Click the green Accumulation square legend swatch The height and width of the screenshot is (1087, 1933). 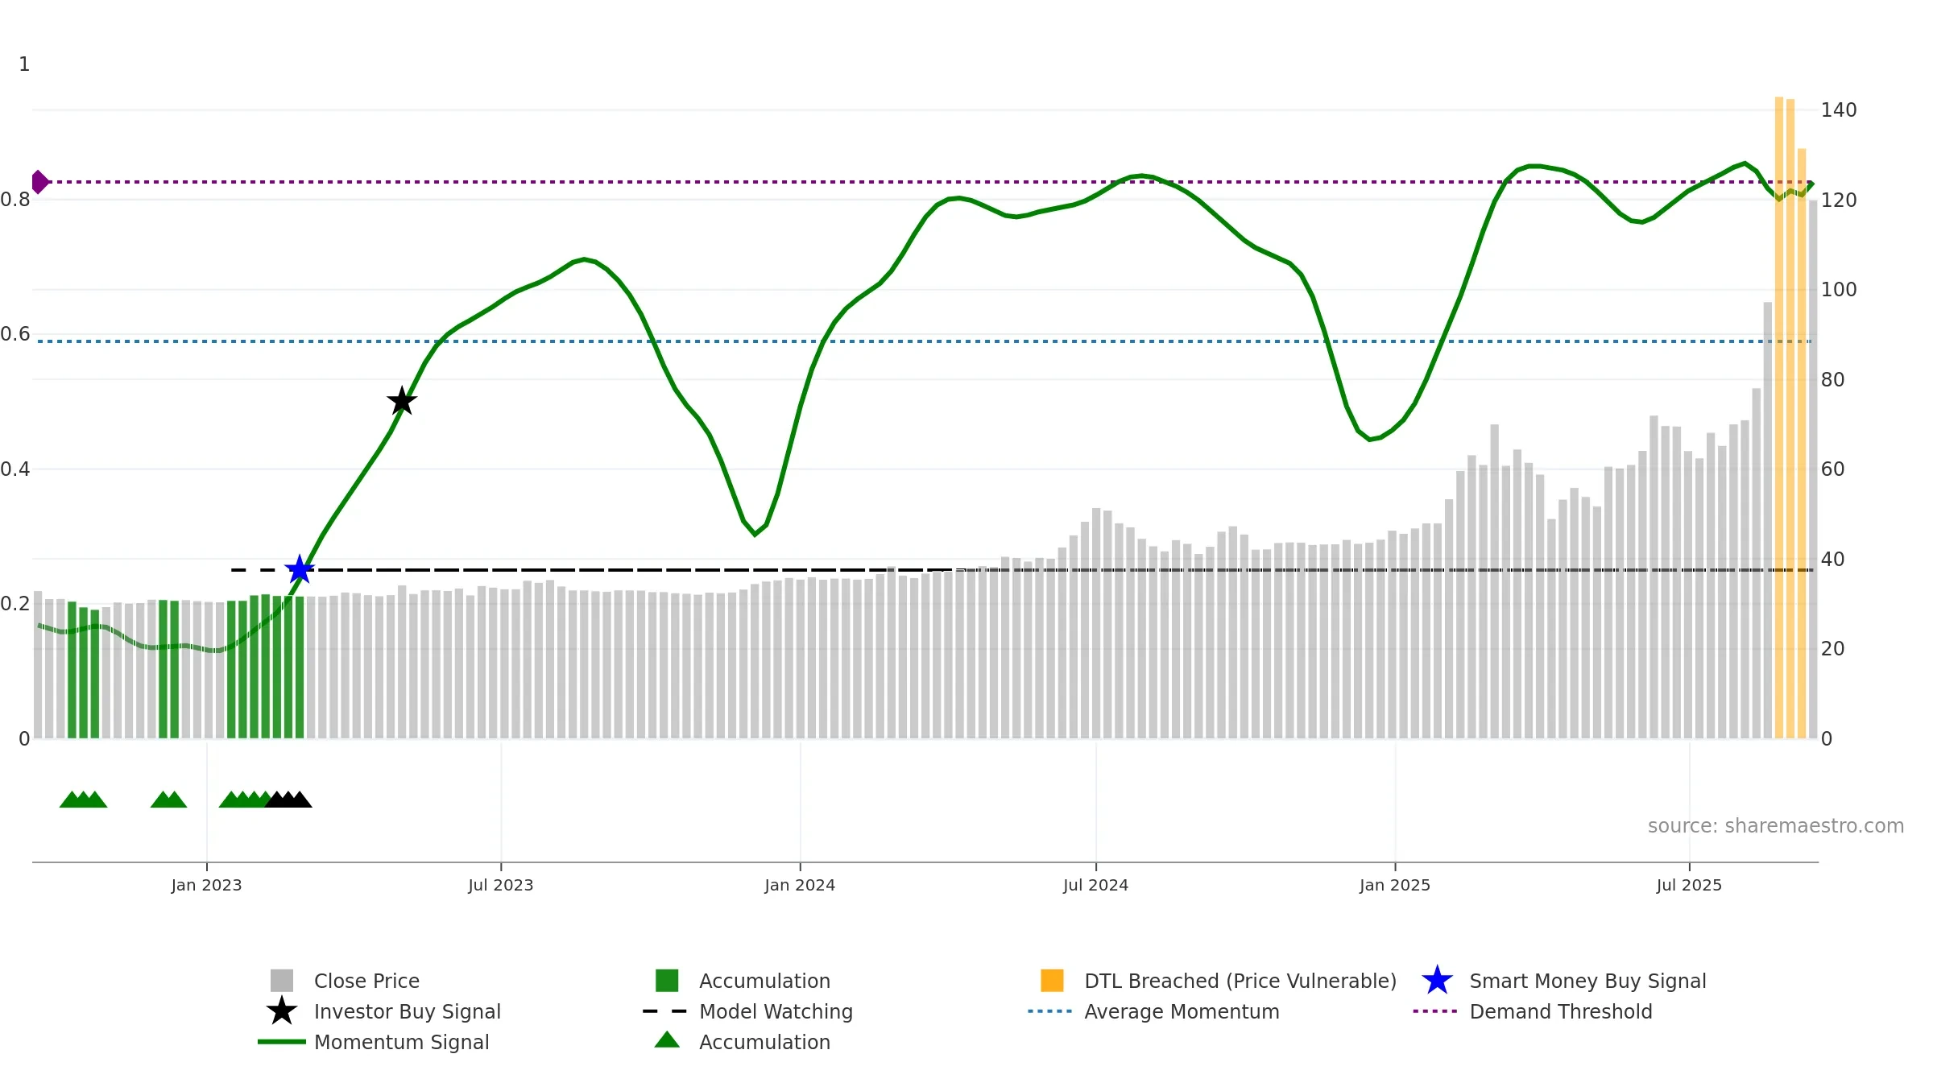[x=667, y=981]
